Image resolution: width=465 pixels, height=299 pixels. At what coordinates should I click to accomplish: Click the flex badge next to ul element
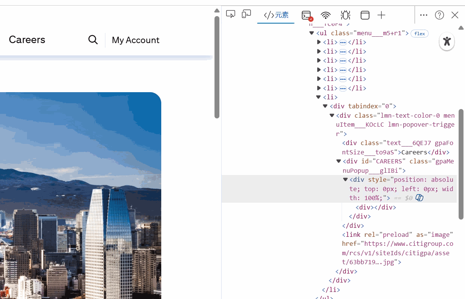click(x=419, y=34)
